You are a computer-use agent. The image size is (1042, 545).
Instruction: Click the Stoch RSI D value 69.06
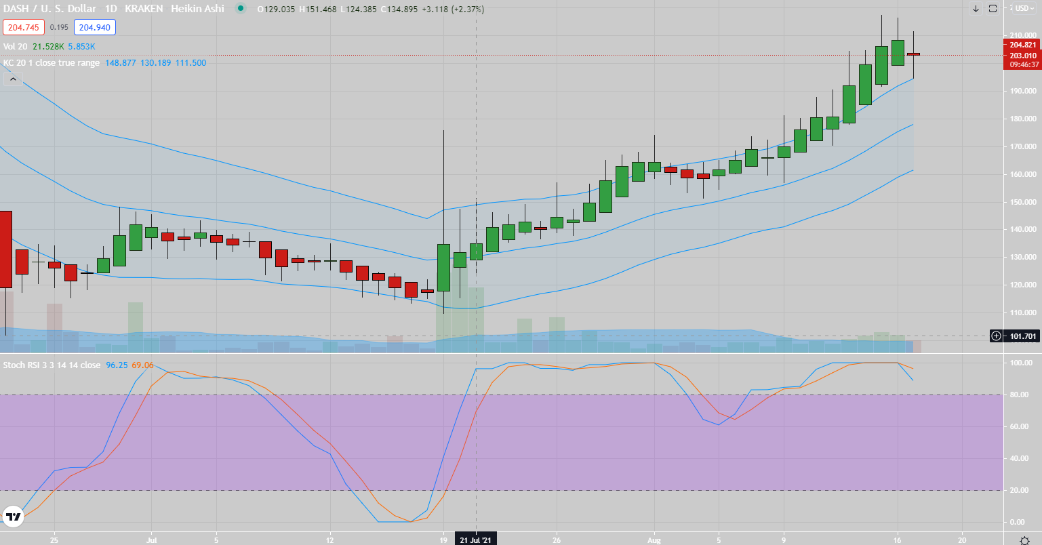(142, 365)
